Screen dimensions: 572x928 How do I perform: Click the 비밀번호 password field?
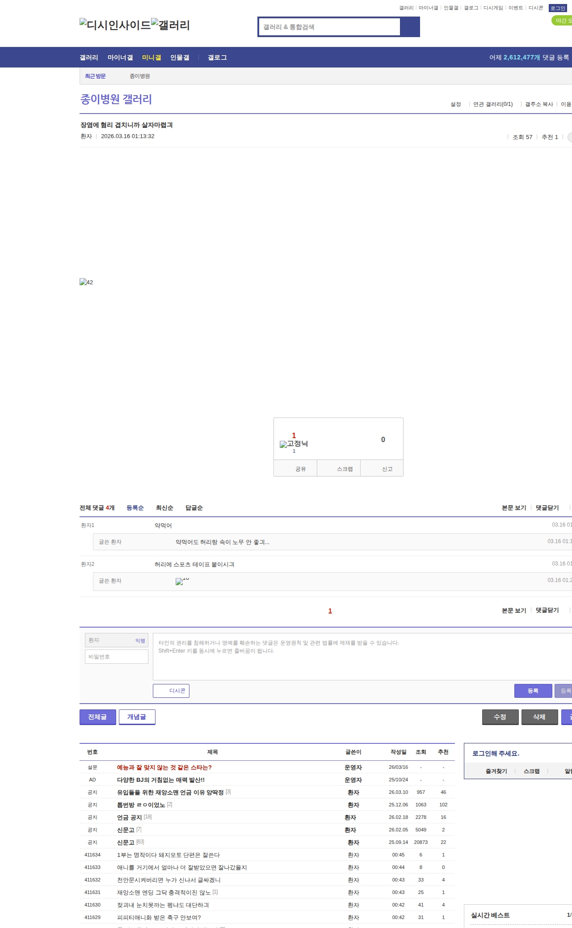tap(117, 657)
